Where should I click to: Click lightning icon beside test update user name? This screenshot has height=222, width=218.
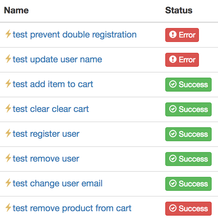[x=8, y=59]
